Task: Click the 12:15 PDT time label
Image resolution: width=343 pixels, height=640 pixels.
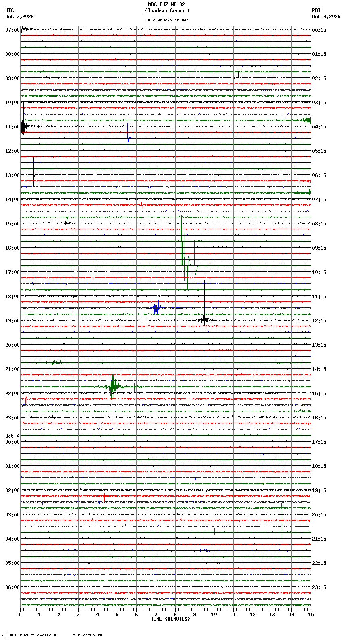Action: click(319, 321)
